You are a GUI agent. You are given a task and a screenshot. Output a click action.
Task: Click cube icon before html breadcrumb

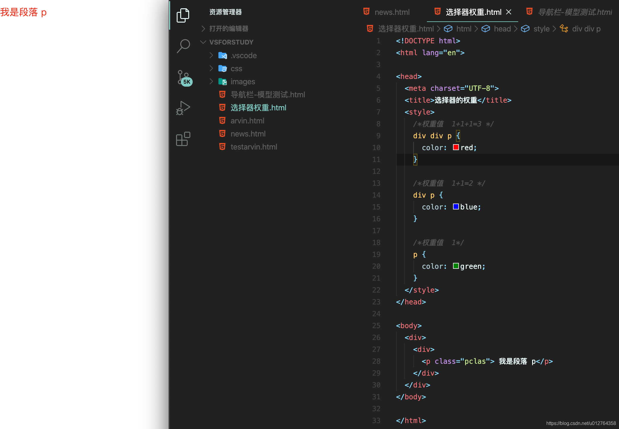[448, 28]
